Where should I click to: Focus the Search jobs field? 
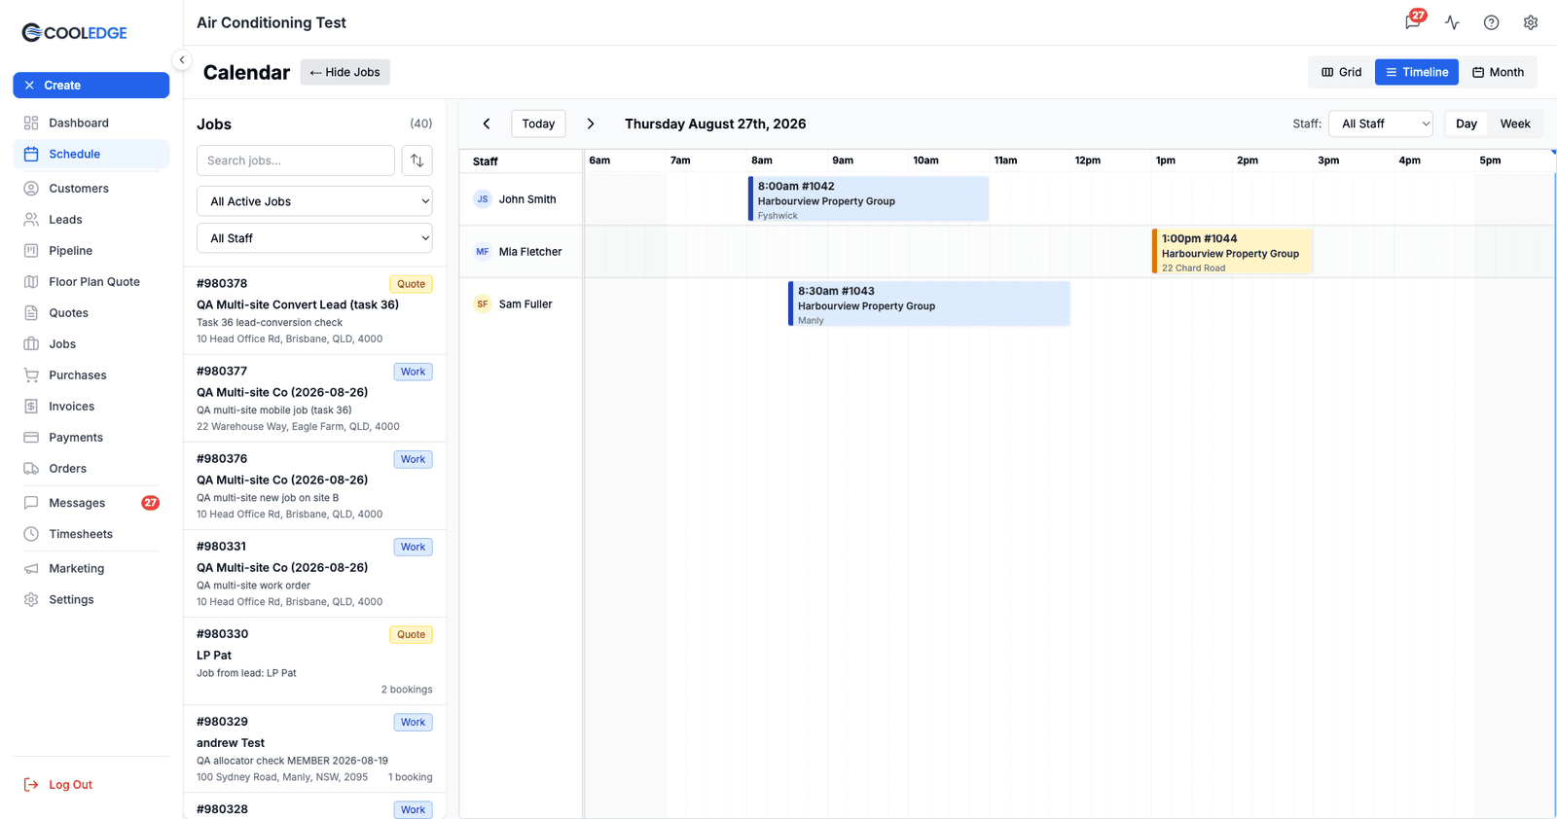pos(296,160)
